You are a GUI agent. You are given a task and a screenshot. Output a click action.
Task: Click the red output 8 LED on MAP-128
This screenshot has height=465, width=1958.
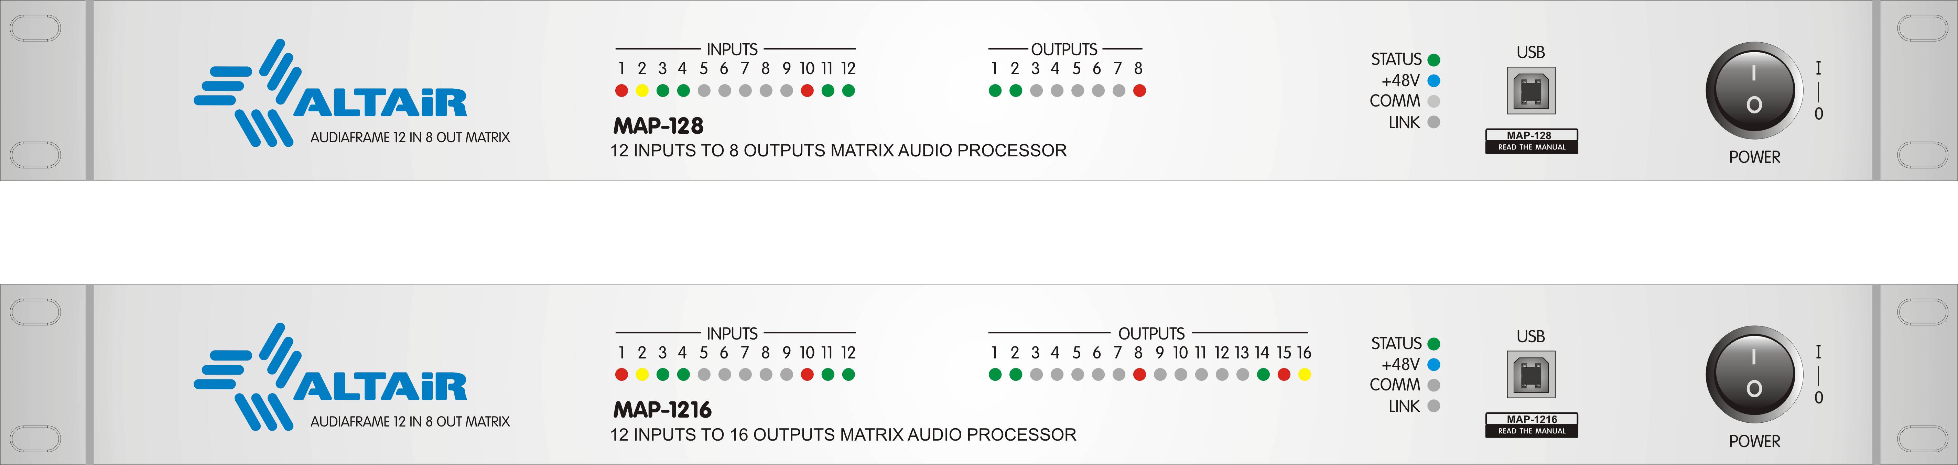[1139, 91]
